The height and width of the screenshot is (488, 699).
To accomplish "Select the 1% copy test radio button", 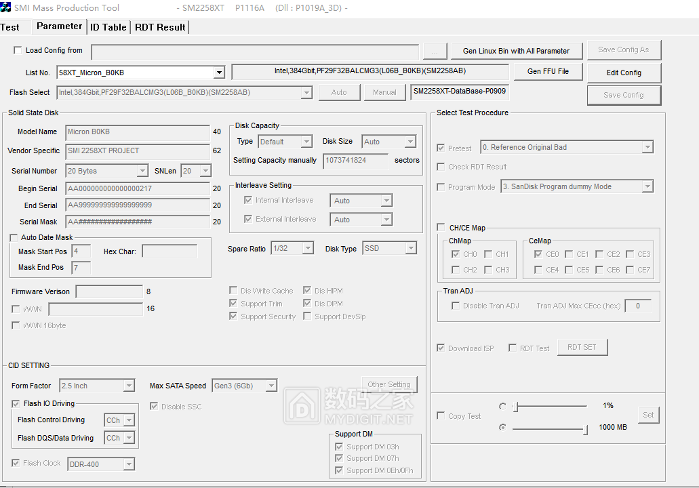I will [x=503, y=406].
